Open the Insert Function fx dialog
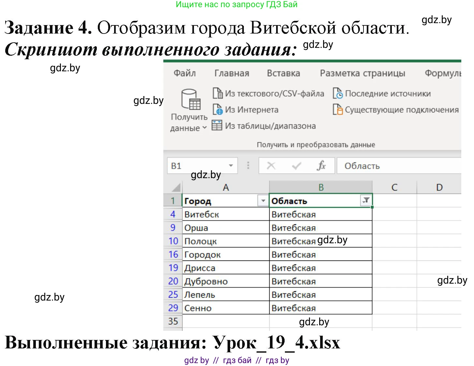Screen dimensions: 474x366 (321, 165)
